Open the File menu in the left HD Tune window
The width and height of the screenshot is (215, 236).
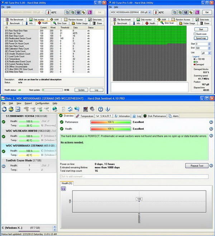(x=3, y=7)
